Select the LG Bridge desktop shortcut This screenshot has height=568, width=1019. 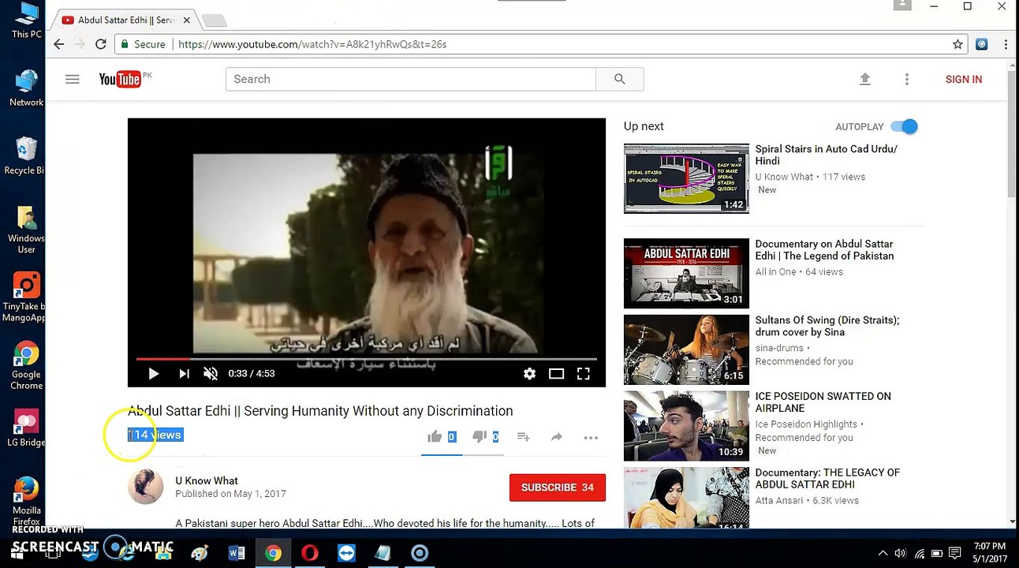click(x=26, y=428)
